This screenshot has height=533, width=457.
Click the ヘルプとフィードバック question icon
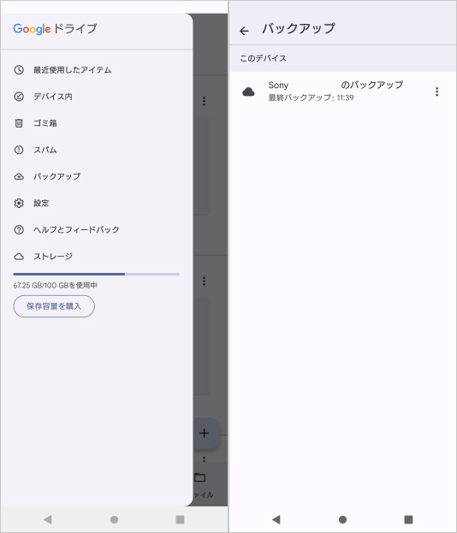pos(19,230)
